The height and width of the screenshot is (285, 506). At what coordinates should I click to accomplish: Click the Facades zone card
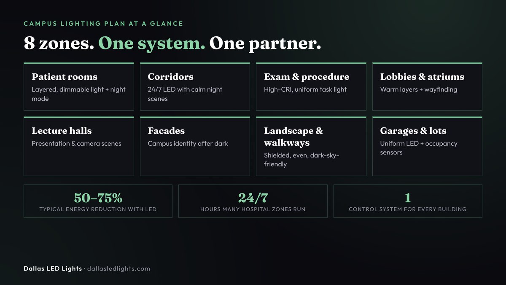click(x=195, y=146)
